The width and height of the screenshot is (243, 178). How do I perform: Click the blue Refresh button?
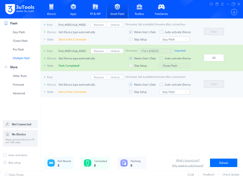click(223, 163)
